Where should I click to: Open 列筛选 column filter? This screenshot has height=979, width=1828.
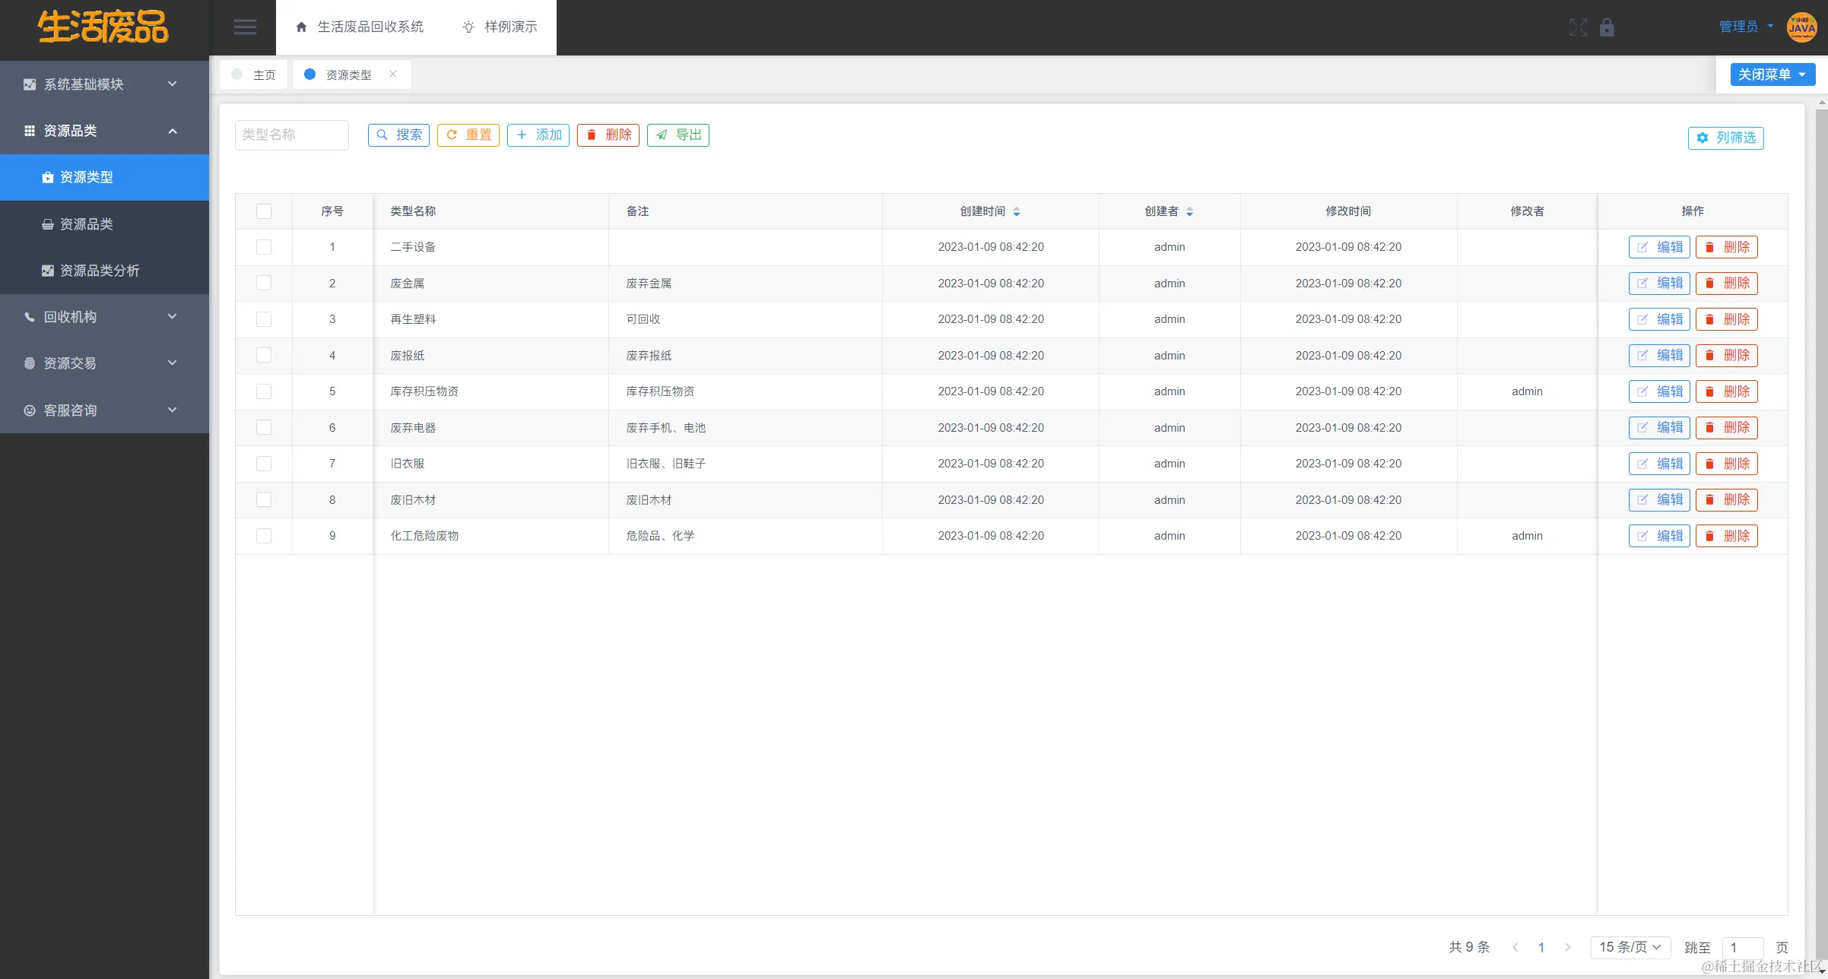[x=1725, y=138]
